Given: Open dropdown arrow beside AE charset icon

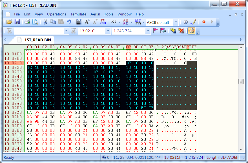Looking at the screenshot, I should click(x=131, y=22).
